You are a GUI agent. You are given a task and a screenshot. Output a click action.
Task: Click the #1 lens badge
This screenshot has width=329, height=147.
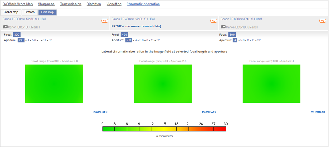(105, 21)
